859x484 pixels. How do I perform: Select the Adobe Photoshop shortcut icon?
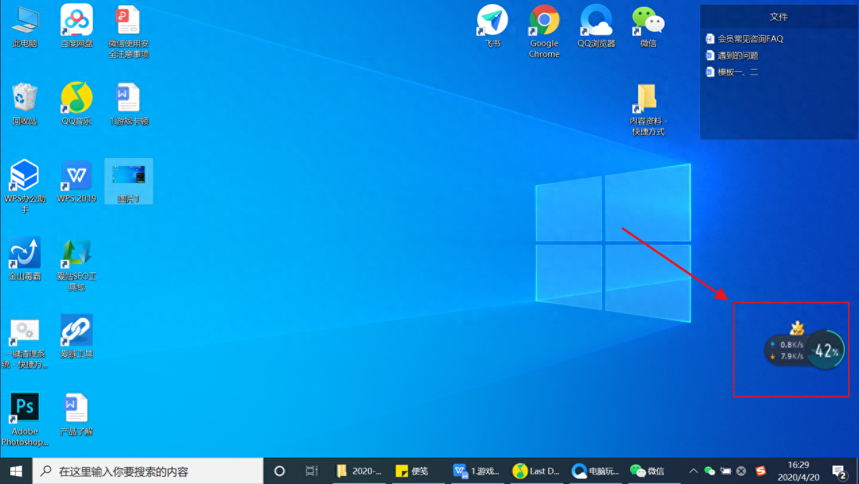[x=25, y=409]
